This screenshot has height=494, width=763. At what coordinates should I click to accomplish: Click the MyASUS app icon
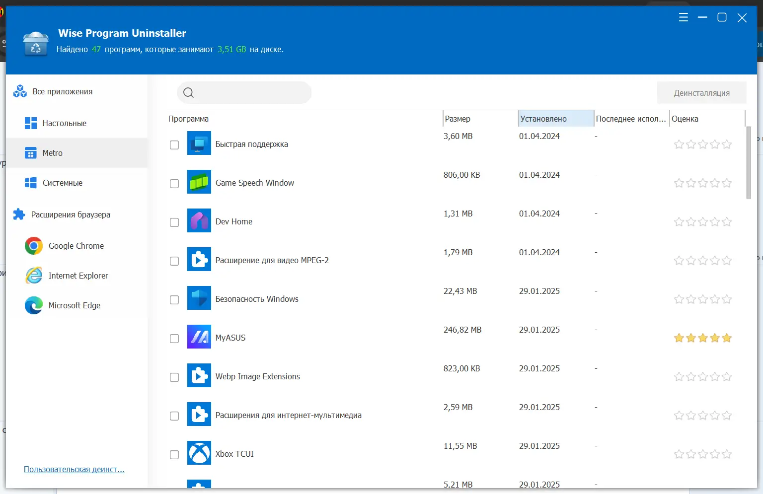(199, 337)
